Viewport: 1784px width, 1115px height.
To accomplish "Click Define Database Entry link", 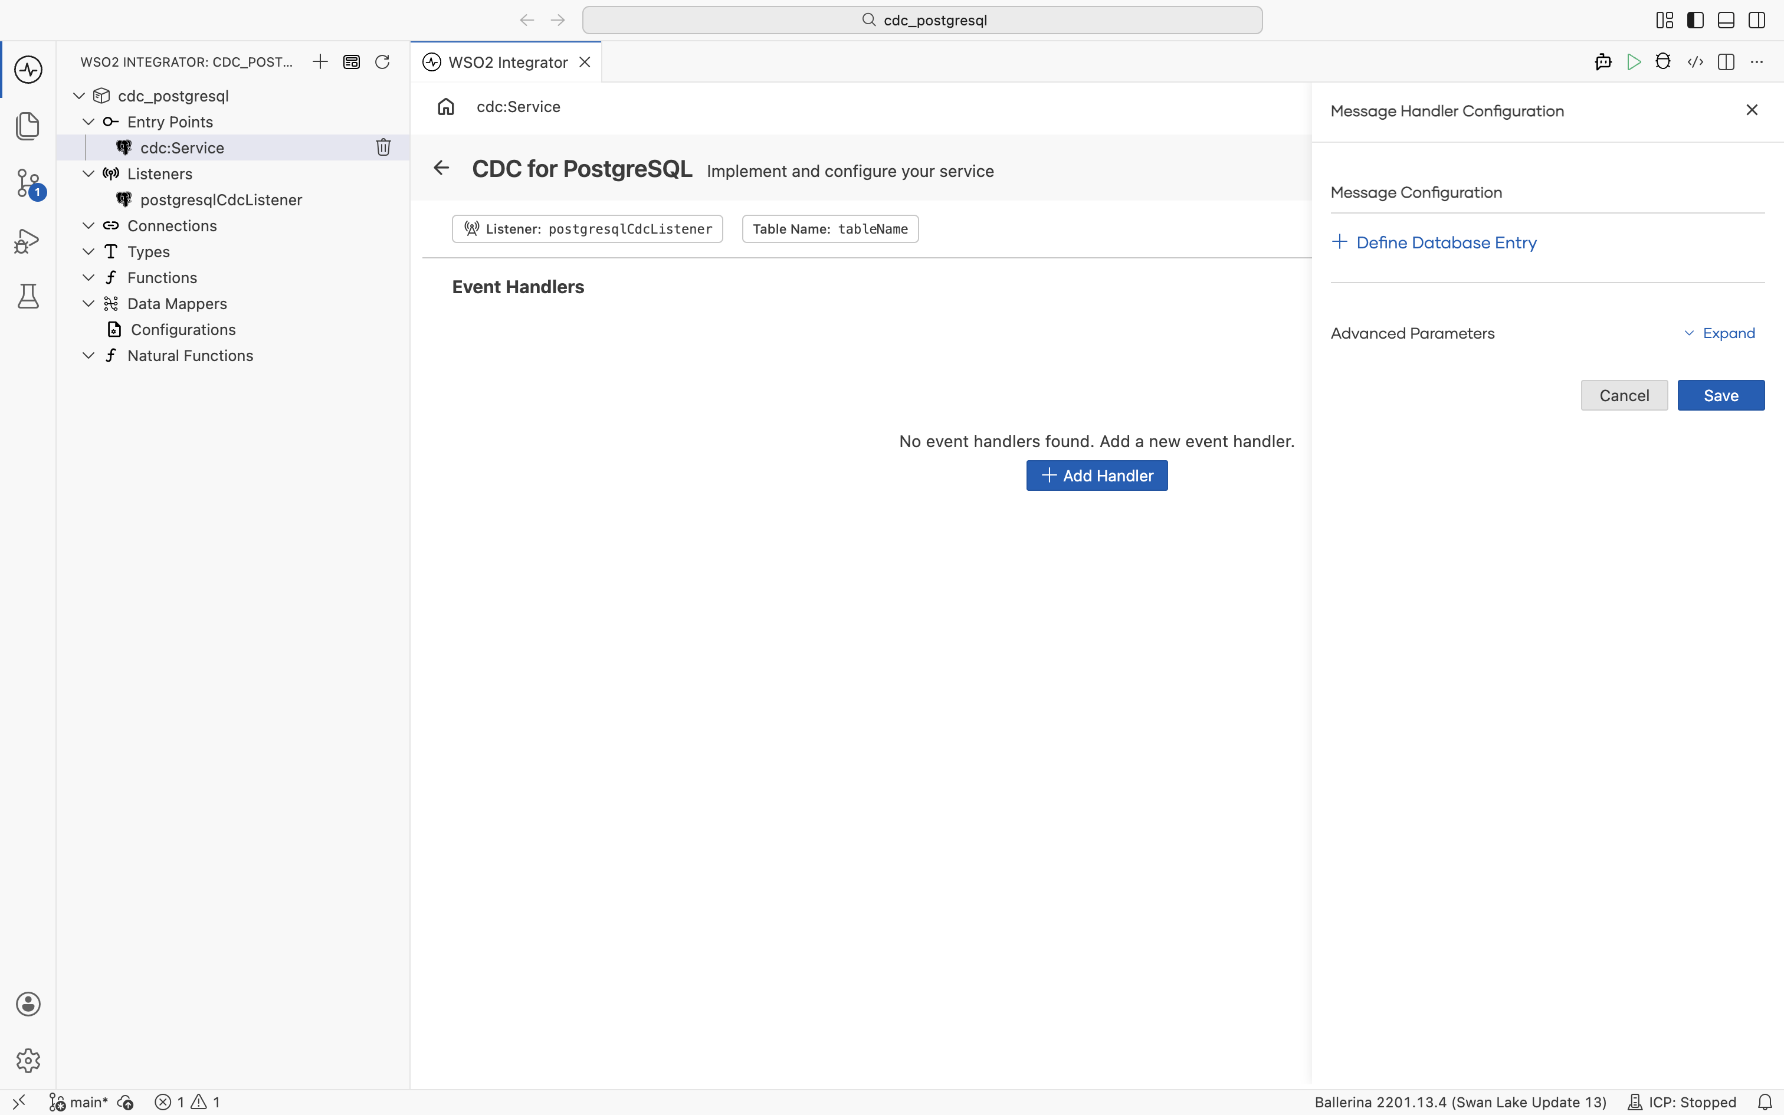I will pos(1434,242).
